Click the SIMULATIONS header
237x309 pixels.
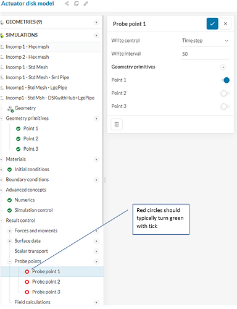pos(22,35)
